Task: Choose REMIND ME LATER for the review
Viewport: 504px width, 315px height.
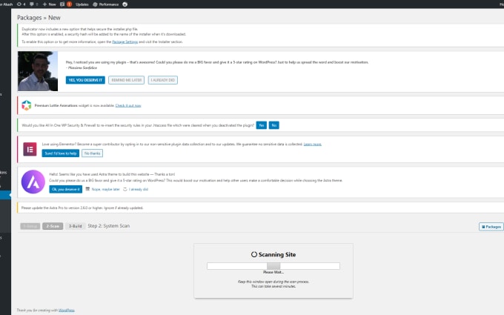Action: coord(126,80)
